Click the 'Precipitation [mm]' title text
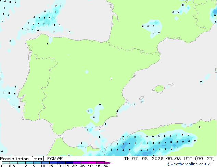 pos(22,159)
